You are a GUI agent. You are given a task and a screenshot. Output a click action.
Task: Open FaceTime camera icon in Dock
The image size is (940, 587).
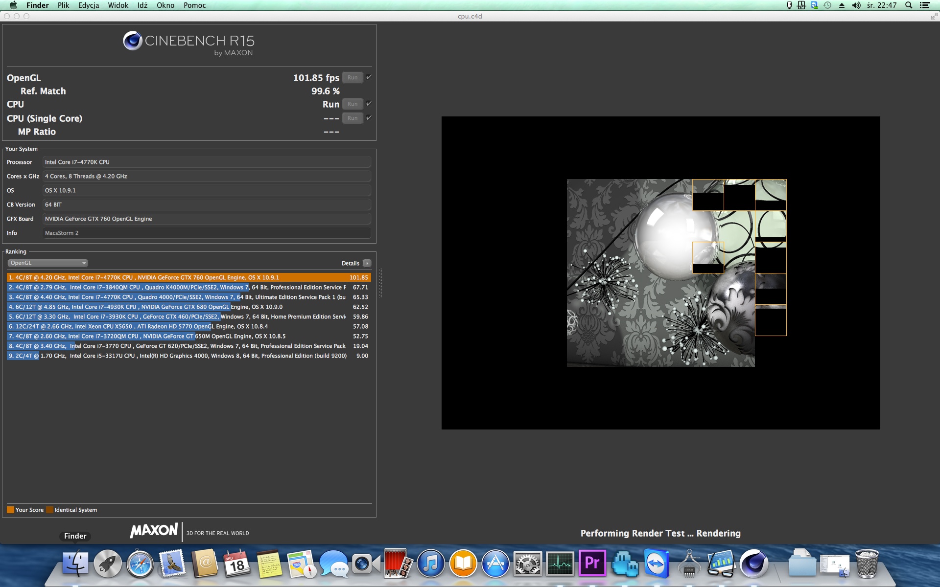366,564
